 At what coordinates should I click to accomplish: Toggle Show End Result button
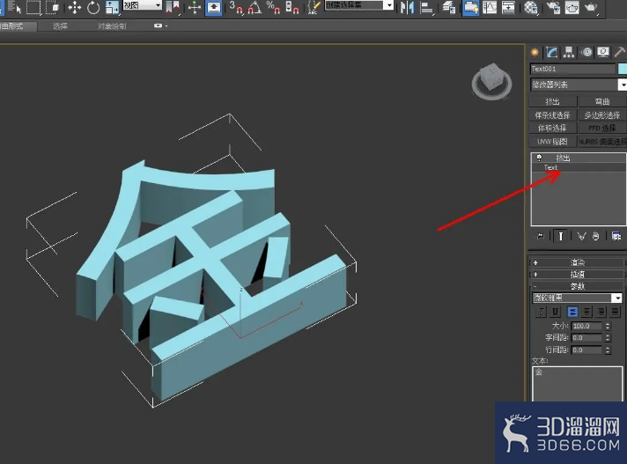coord(561,236)
